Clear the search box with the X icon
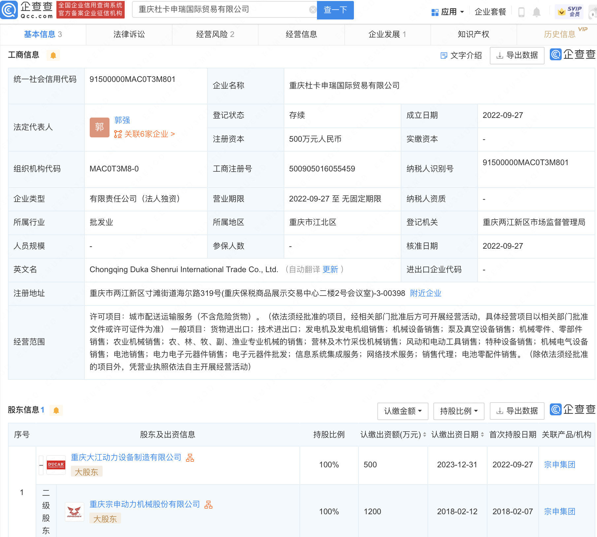597x537 pixels. pyautogui.click(x=312, y=10)
